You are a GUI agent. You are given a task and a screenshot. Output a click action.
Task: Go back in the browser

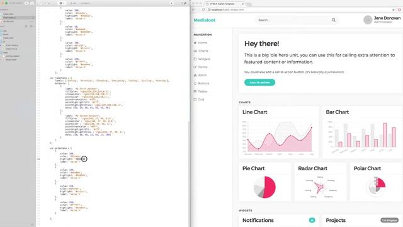click(x=193, y=9)
